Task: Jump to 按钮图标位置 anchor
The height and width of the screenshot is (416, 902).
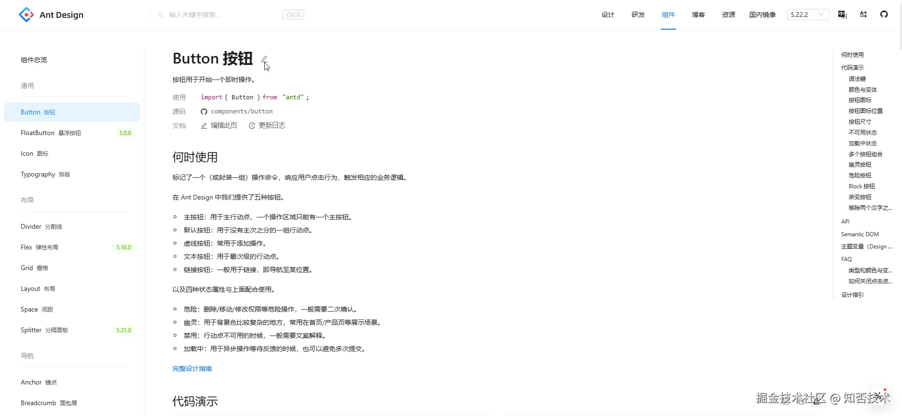Action: 866,111
